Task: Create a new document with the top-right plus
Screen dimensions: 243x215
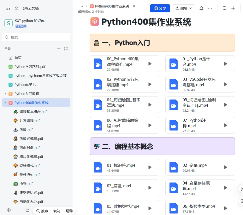Action: 233,8
